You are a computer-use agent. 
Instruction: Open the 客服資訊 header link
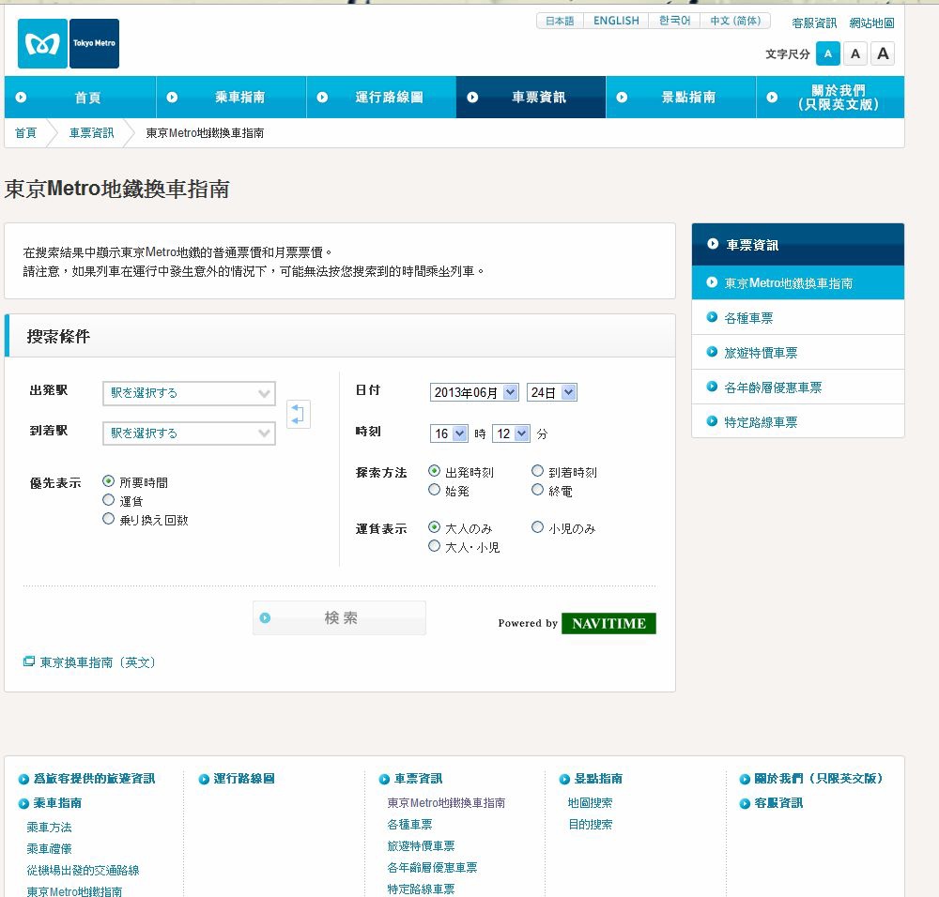[x=814, y=23]
